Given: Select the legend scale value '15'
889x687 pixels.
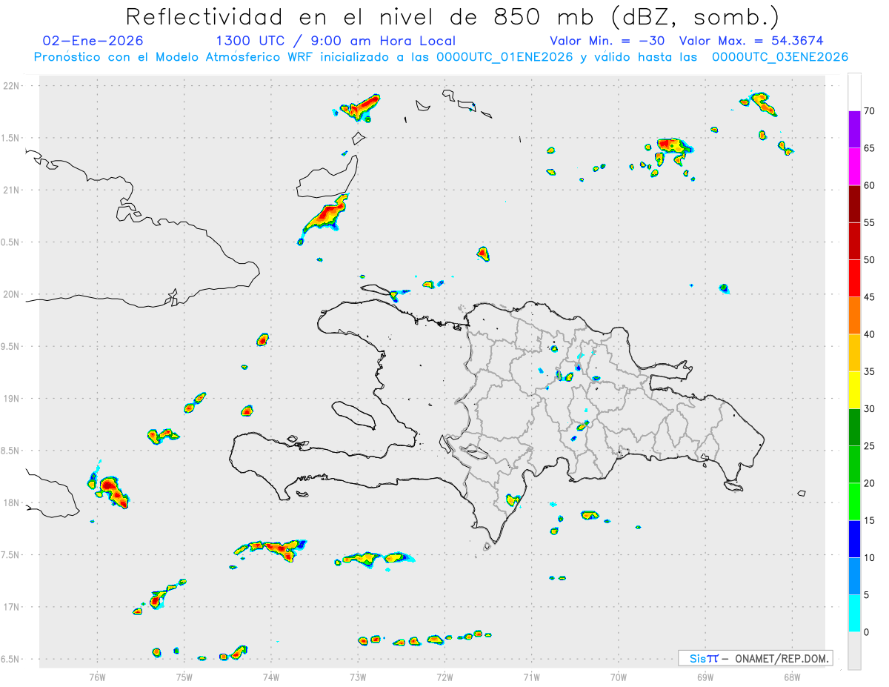Looking at the screenshot, I should (x=870, y=520).
